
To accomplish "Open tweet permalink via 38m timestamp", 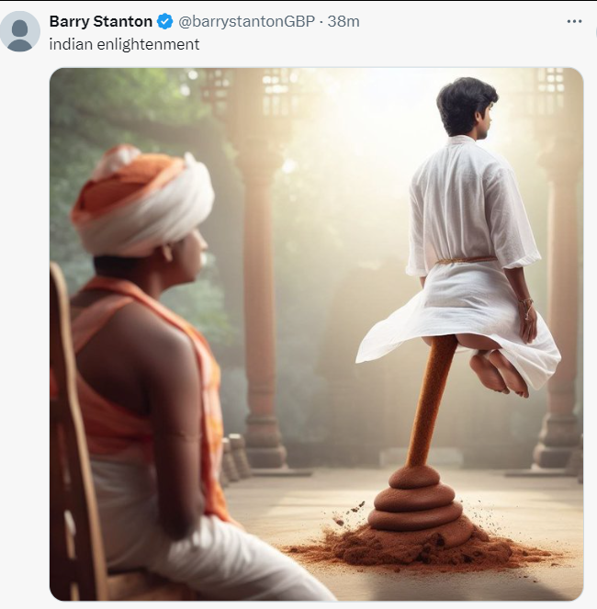I will click(x=344, y=21).
